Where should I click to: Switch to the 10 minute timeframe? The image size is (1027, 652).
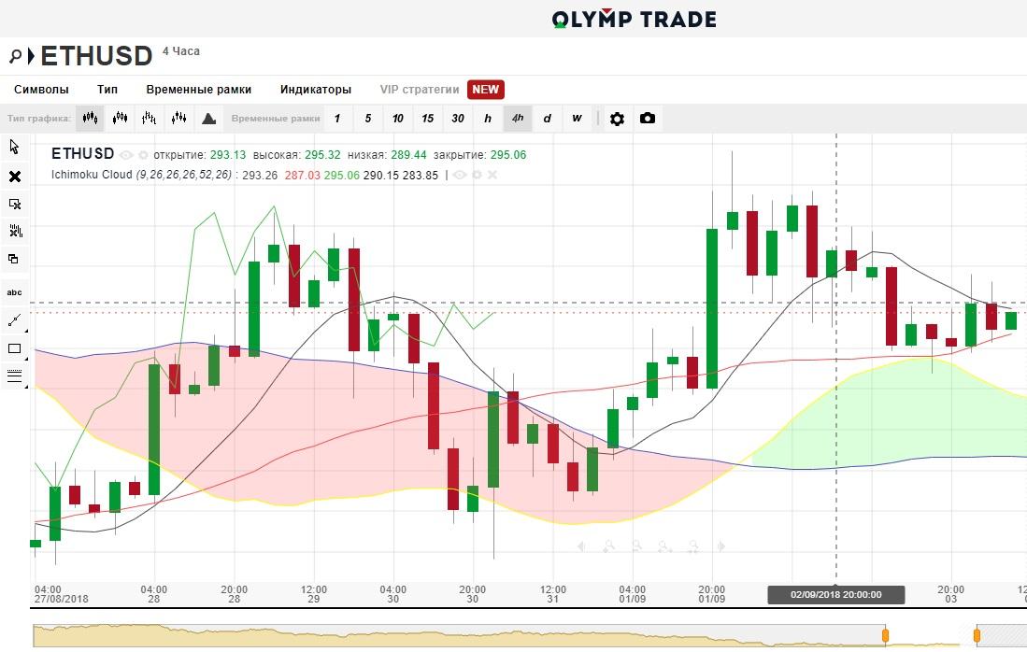click(x=397, y=119)
